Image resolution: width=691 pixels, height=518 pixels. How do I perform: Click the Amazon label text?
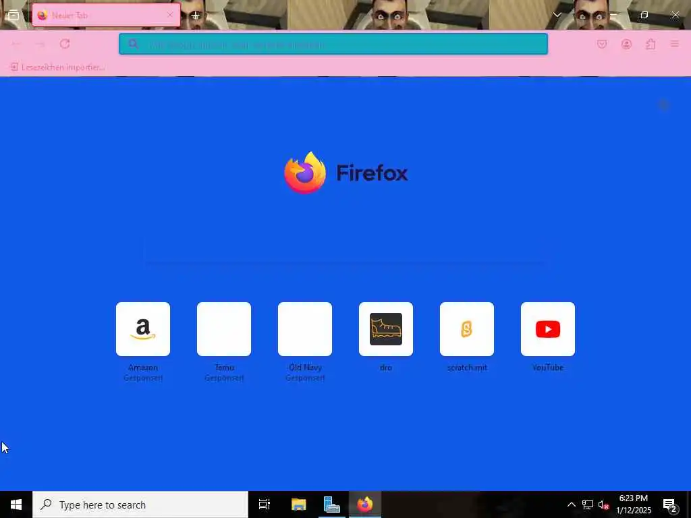tap(143, 368)
